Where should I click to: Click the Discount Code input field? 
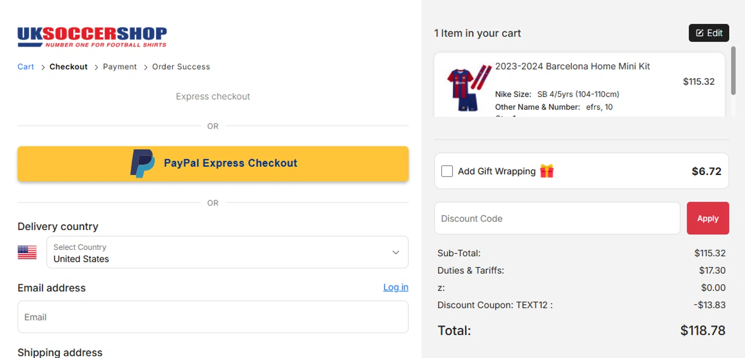(x=557, y=218)
